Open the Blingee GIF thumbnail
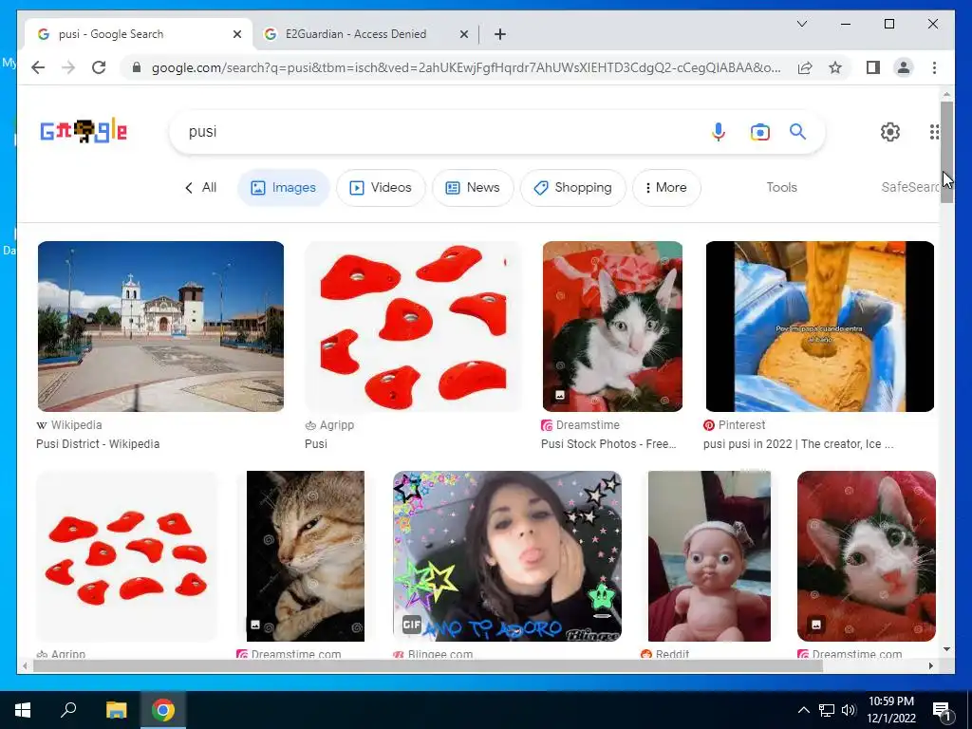Viewport: 972px width, 729px height. pos(507,556)
